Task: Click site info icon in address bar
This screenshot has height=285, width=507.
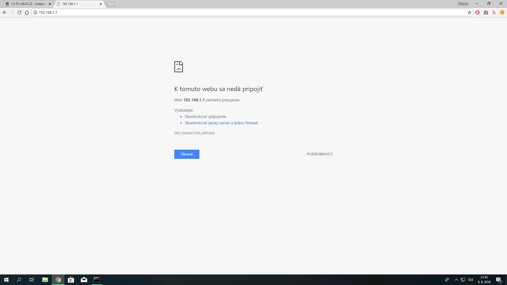Action: [35, 12]
